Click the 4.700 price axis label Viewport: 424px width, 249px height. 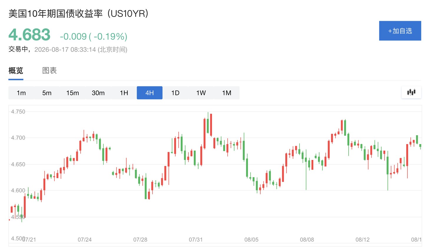click(18, 138)
